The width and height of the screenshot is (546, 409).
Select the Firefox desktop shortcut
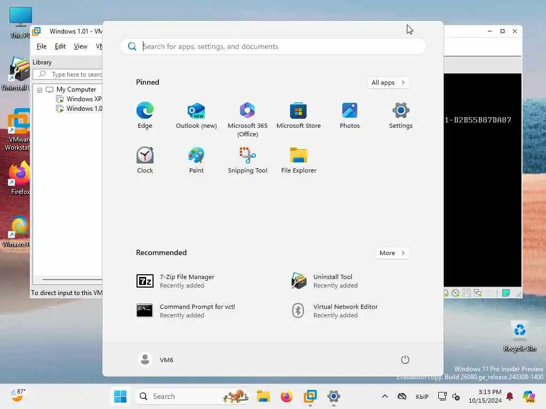(20, 178)
